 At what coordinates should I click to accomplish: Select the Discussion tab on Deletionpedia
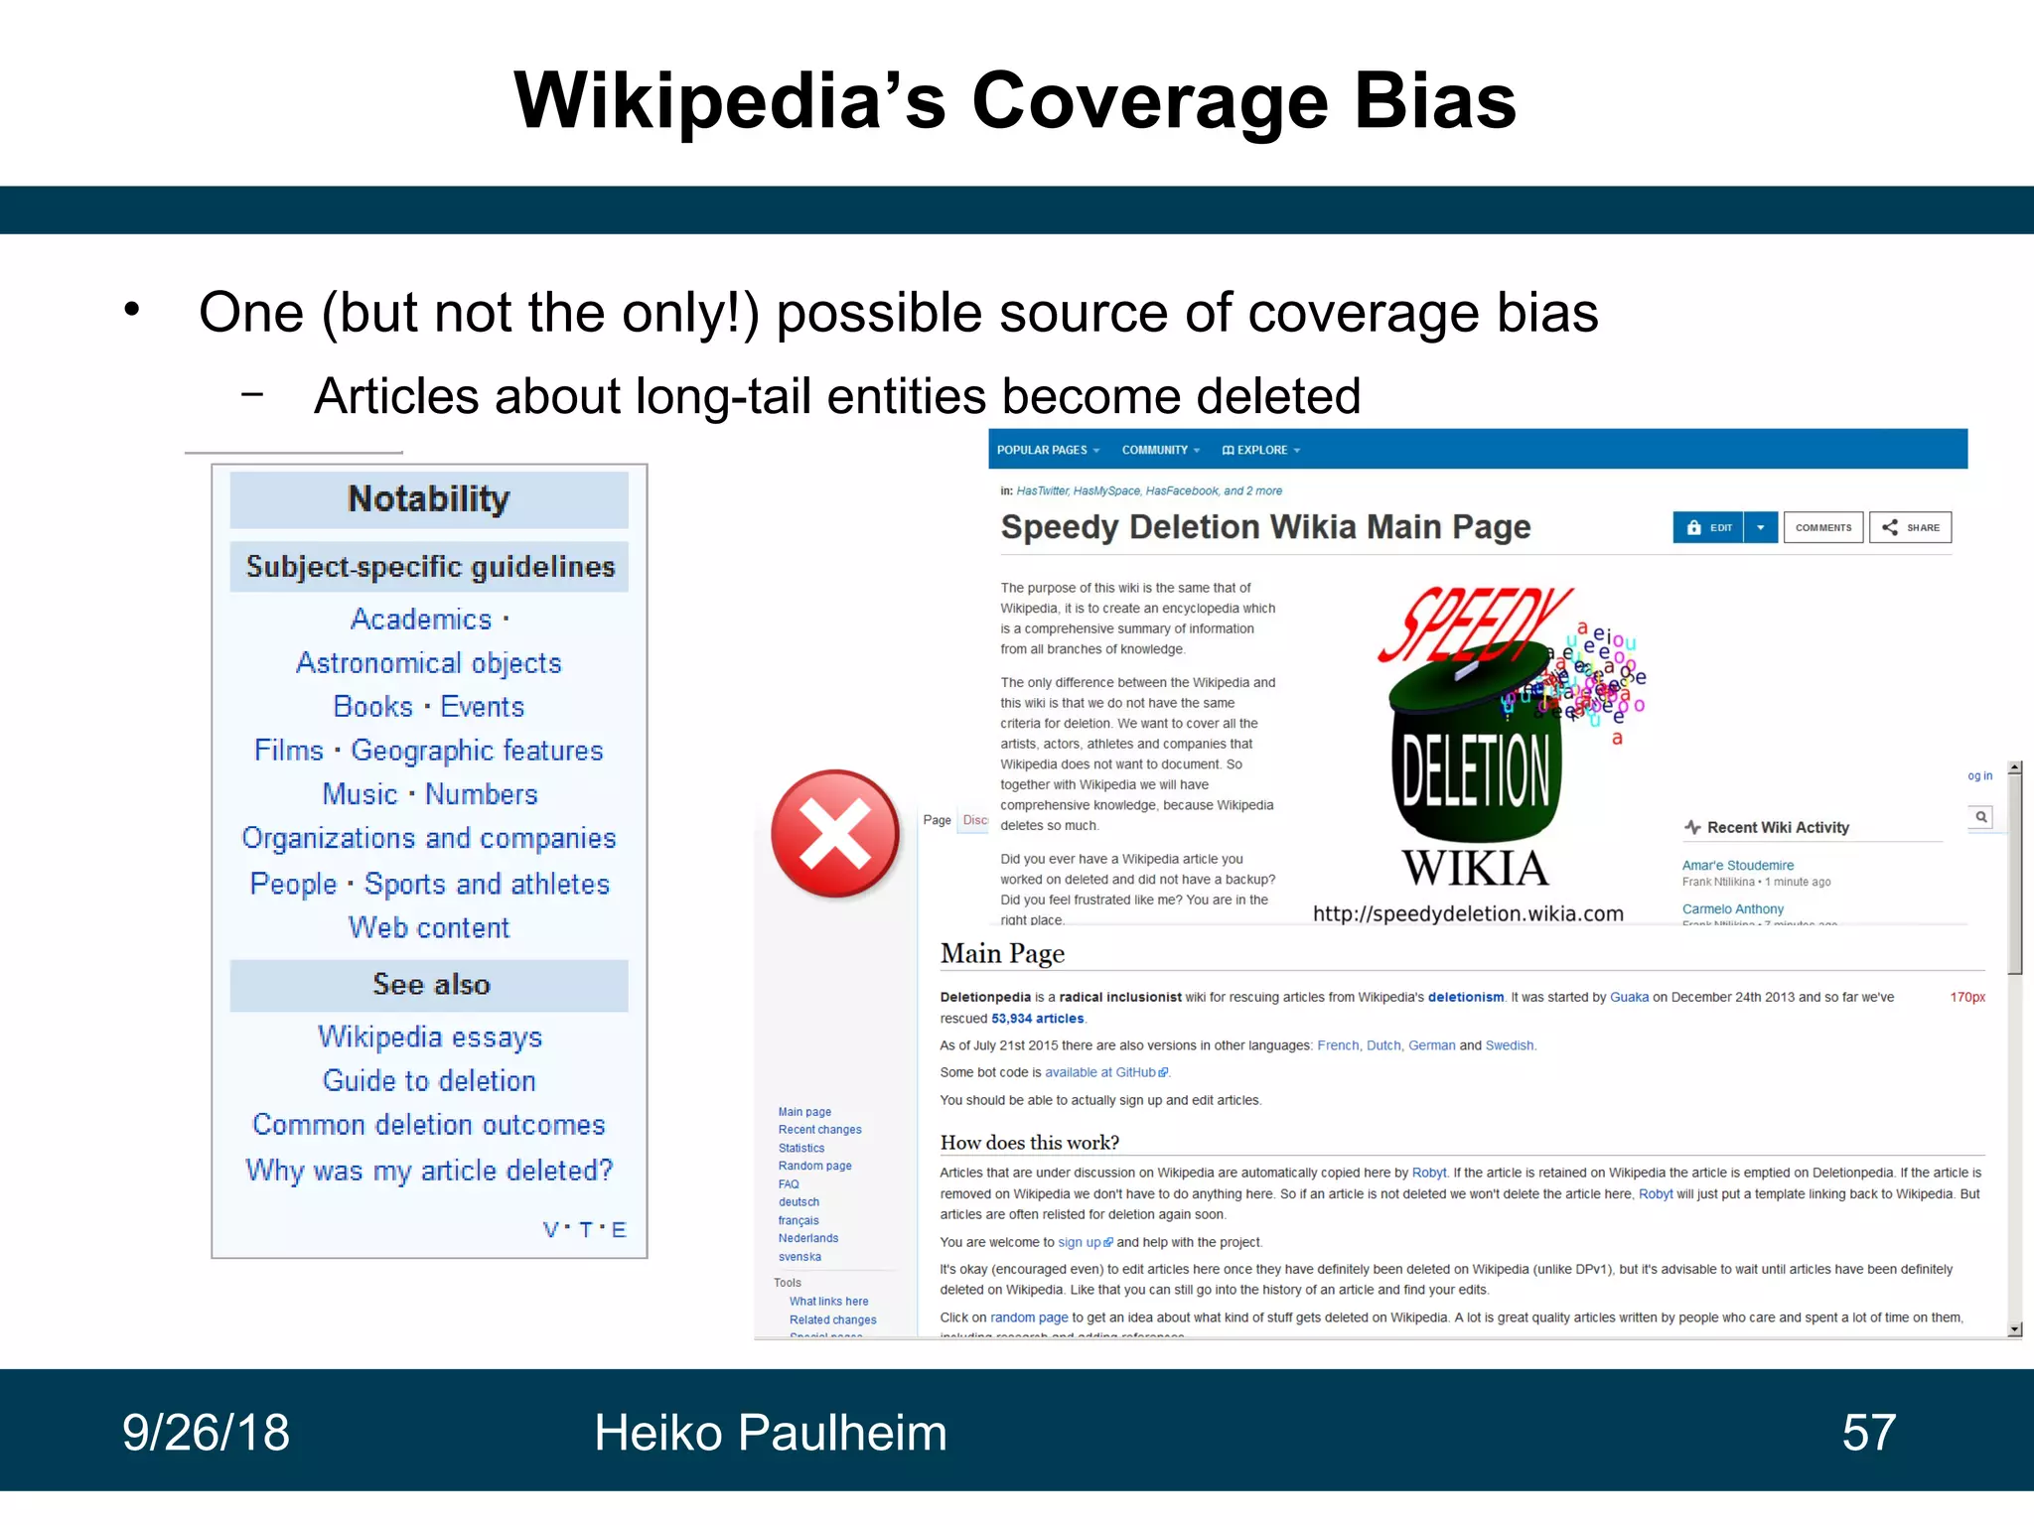click(975, 820)
